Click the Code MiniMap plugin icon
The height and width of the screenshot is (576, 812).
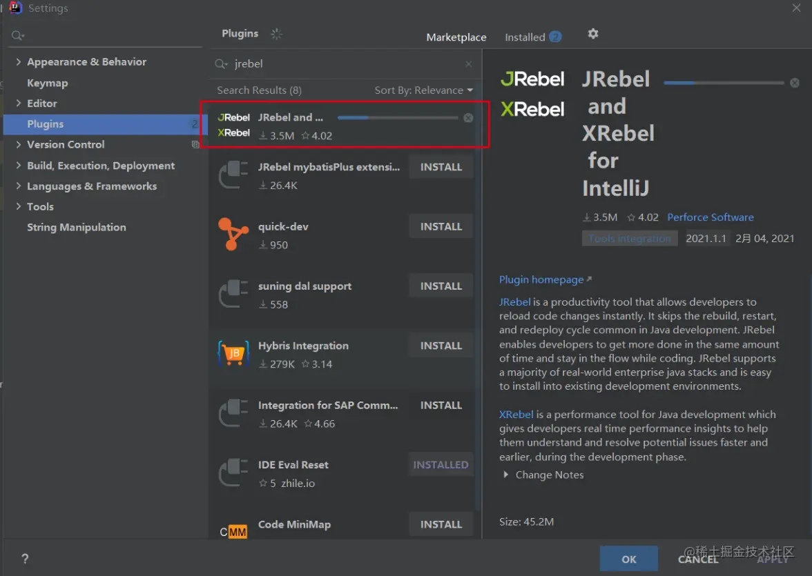[233, 531]
